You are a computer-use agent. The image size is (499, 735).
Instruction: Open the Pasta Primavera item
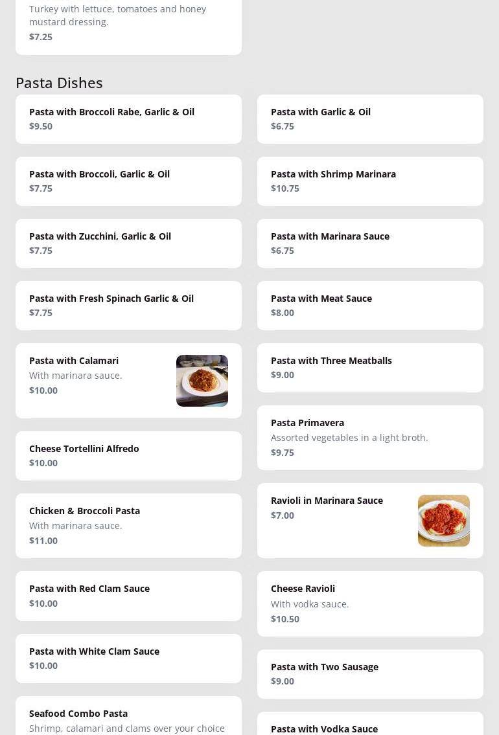click(x=370, y=438)
